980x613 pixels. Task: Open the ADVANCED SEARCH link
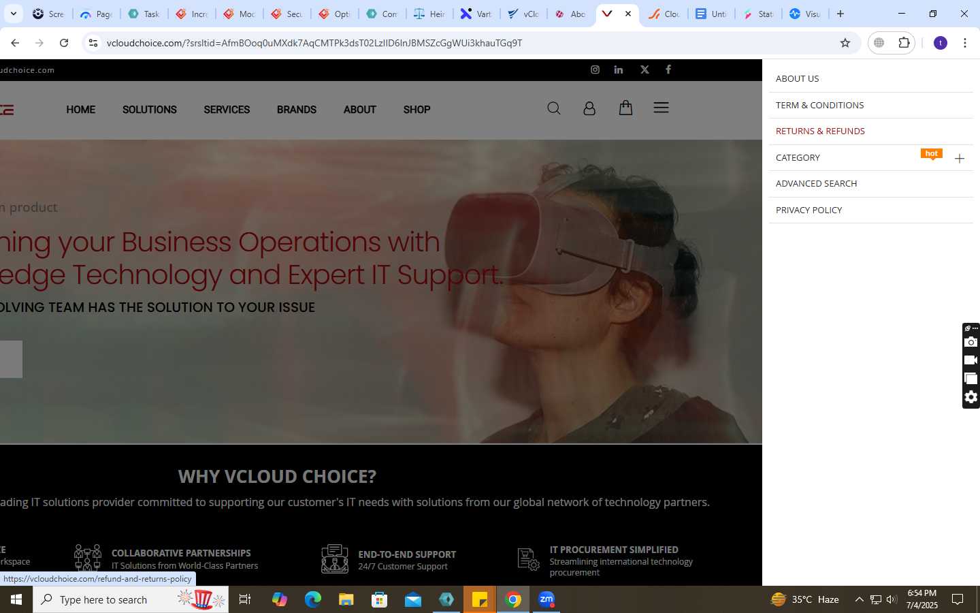[x=816, y=184]
